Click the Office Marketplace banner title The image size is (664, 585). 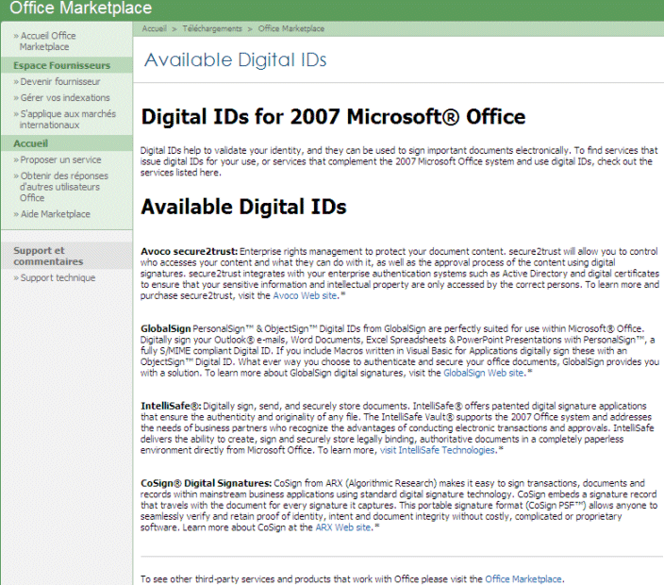pos(80,8)
